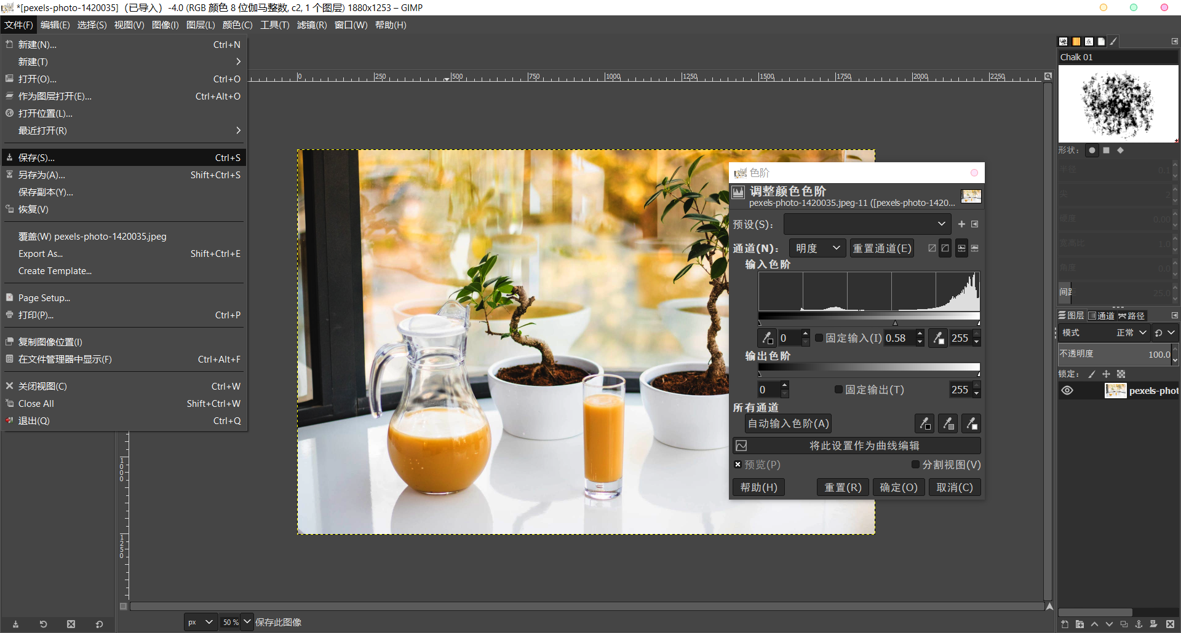
Task: Create a new layer from layers panel bottom
Action: point(1065,624)
